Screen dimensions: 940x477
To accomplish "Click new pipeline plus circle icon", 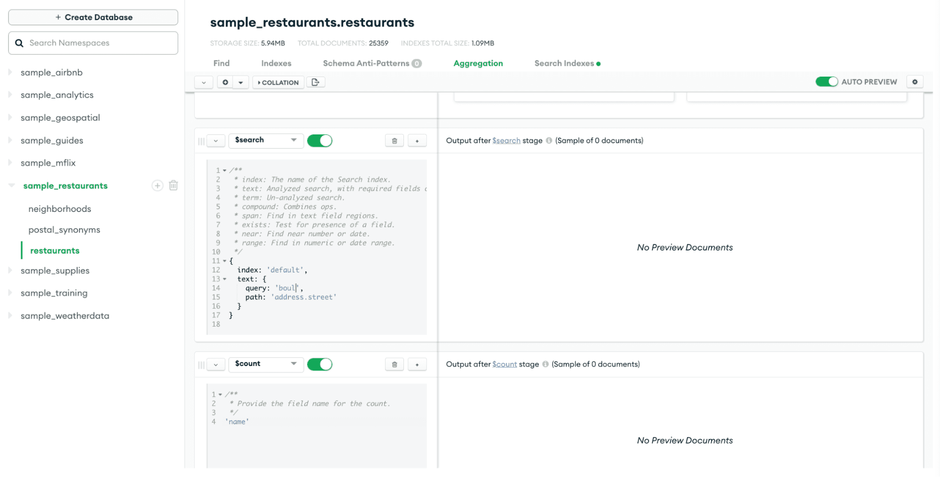I will tap(225, 82).
